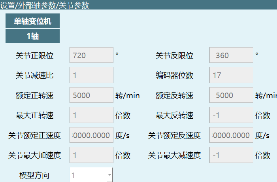Edit the 关节反限位 field showing -360

(231, 55)
